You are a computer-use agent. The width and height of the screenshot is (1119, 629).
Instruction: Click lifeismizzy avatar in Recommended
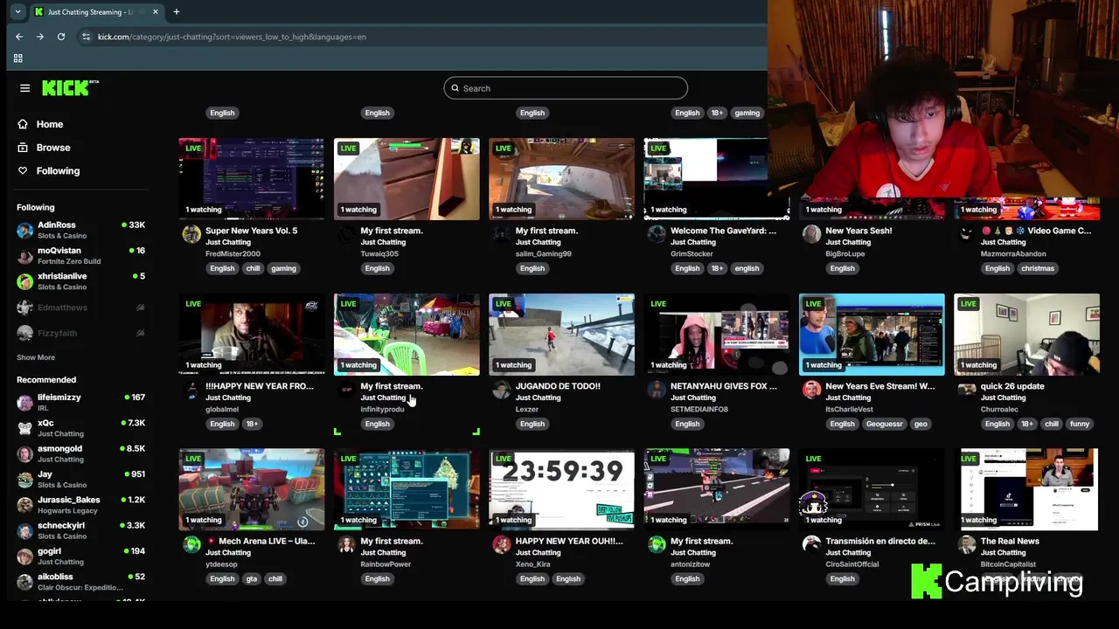pyautogui.click(x=24, y=402)
